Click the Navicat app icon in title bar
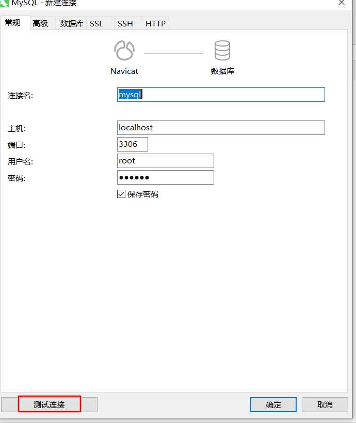The width and height of the screenshot is (356, 423). [x=4, y=3]
